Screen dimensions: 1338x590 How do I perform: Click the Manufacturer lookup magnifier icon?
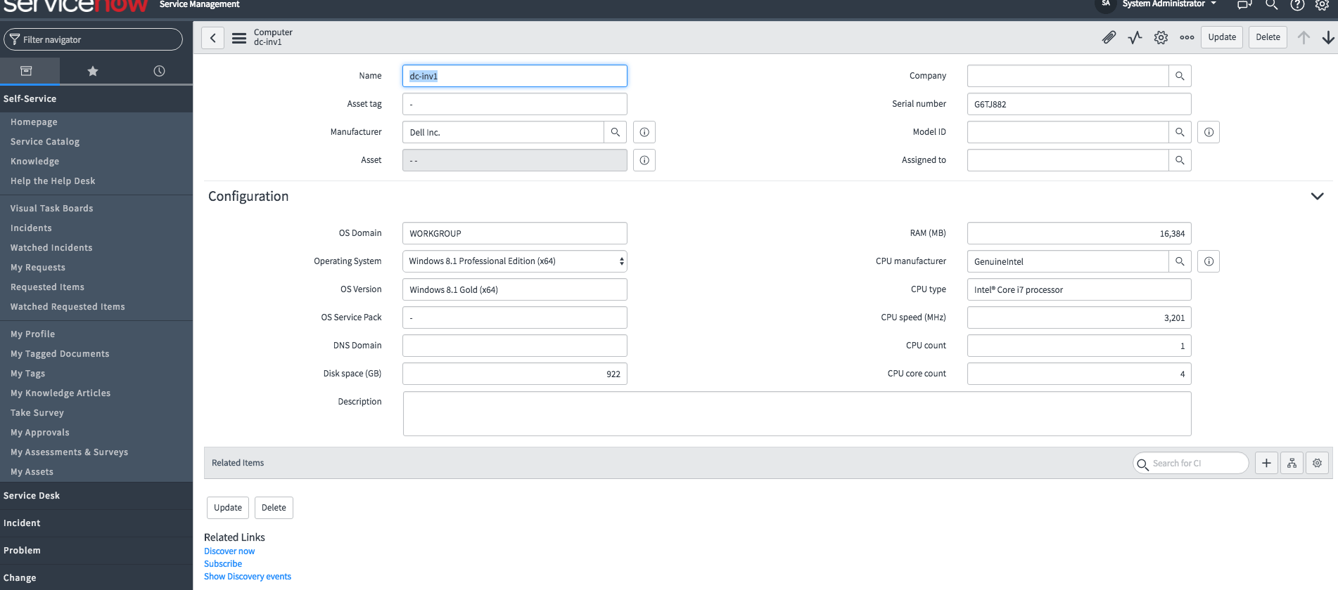[615, 132]
